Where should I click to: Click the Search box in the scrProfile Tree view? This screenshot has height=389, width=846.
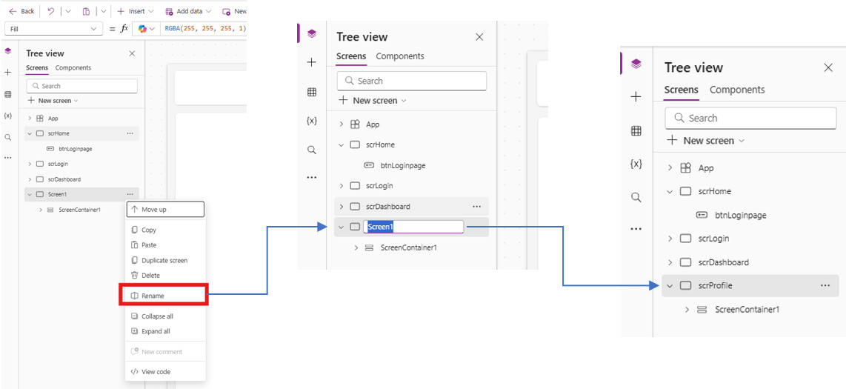tap(750, 118)
